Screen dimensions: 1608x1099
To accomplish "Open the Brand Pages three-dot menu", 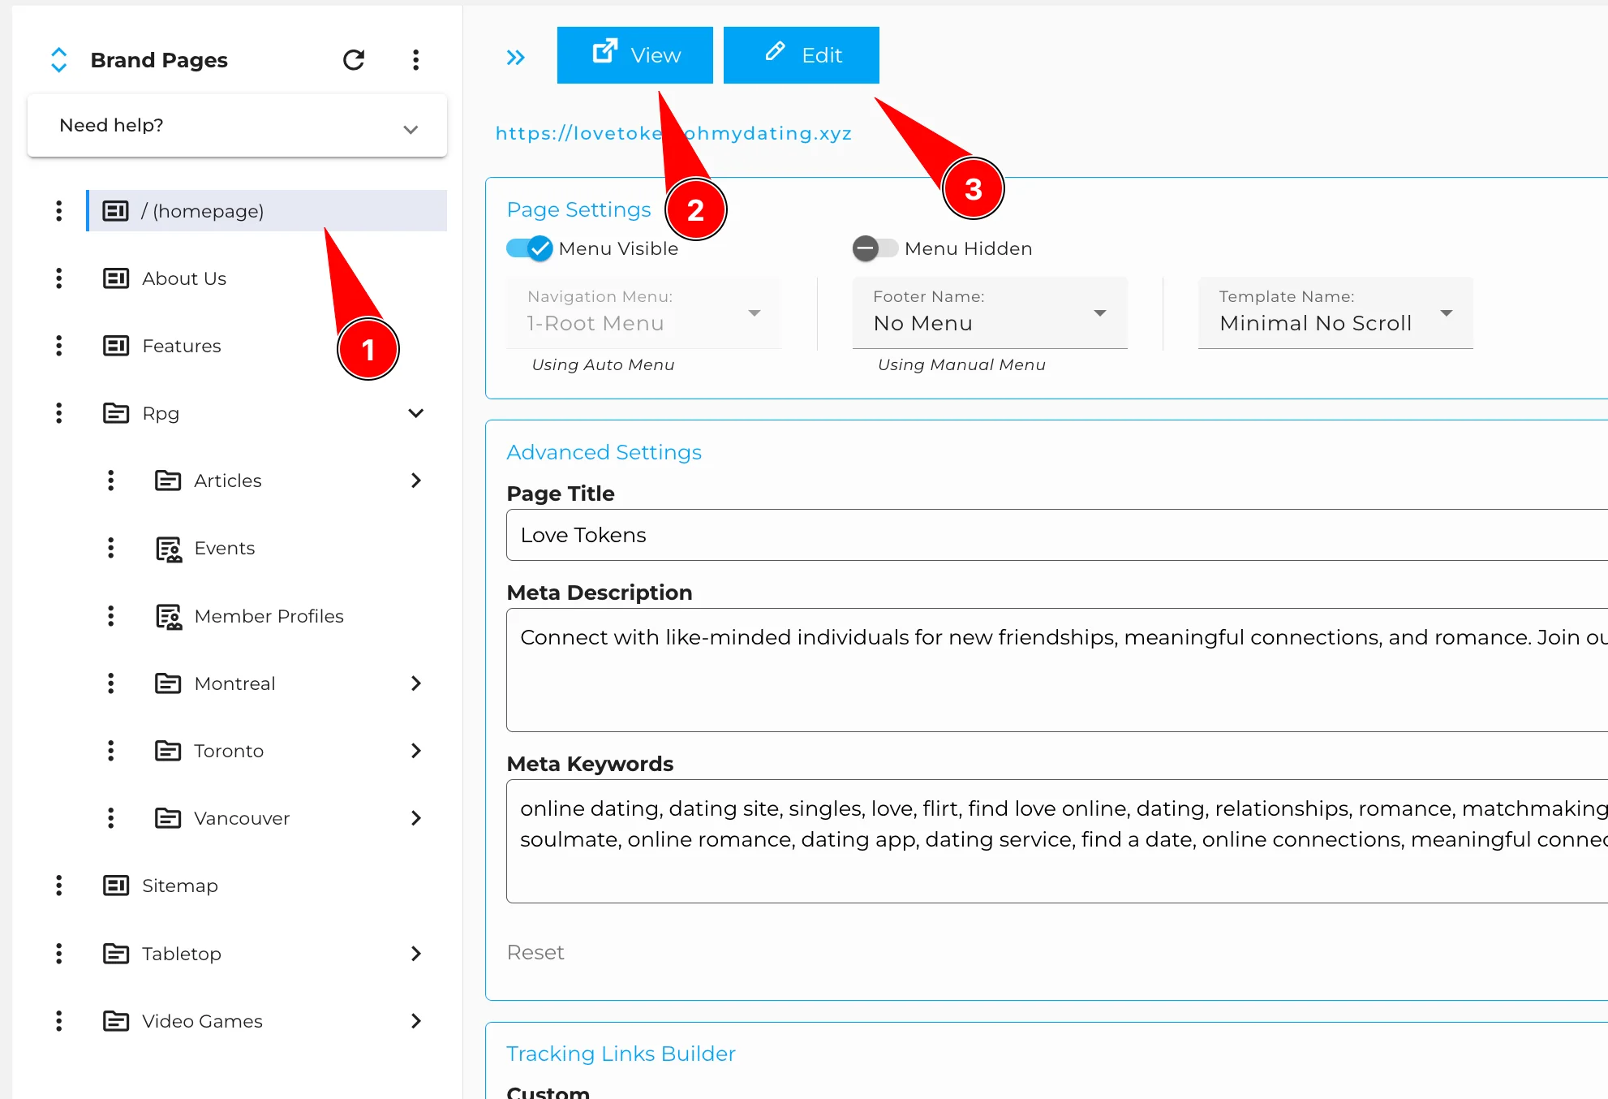I will coord(415,60).
